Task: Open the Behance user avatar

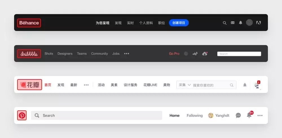Action: [249, 23]
